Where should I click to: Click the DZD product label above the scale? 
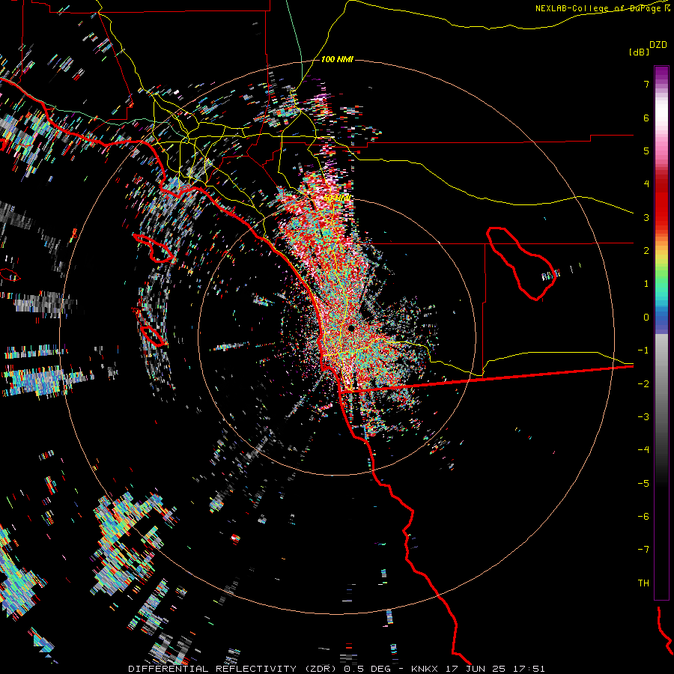(x=658, y=45)
